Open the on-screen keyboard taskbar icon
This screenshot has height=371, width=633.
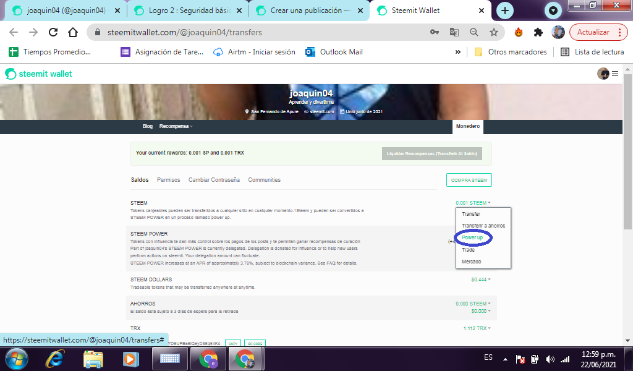(170, 359)
